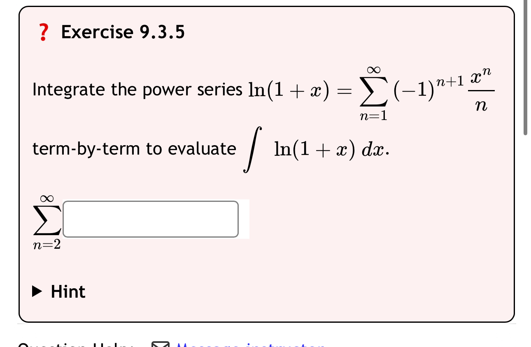Click the black triangle icon before Hint
Image resolution: width=531 pixels, height=347 pixels.
point(36,291)
